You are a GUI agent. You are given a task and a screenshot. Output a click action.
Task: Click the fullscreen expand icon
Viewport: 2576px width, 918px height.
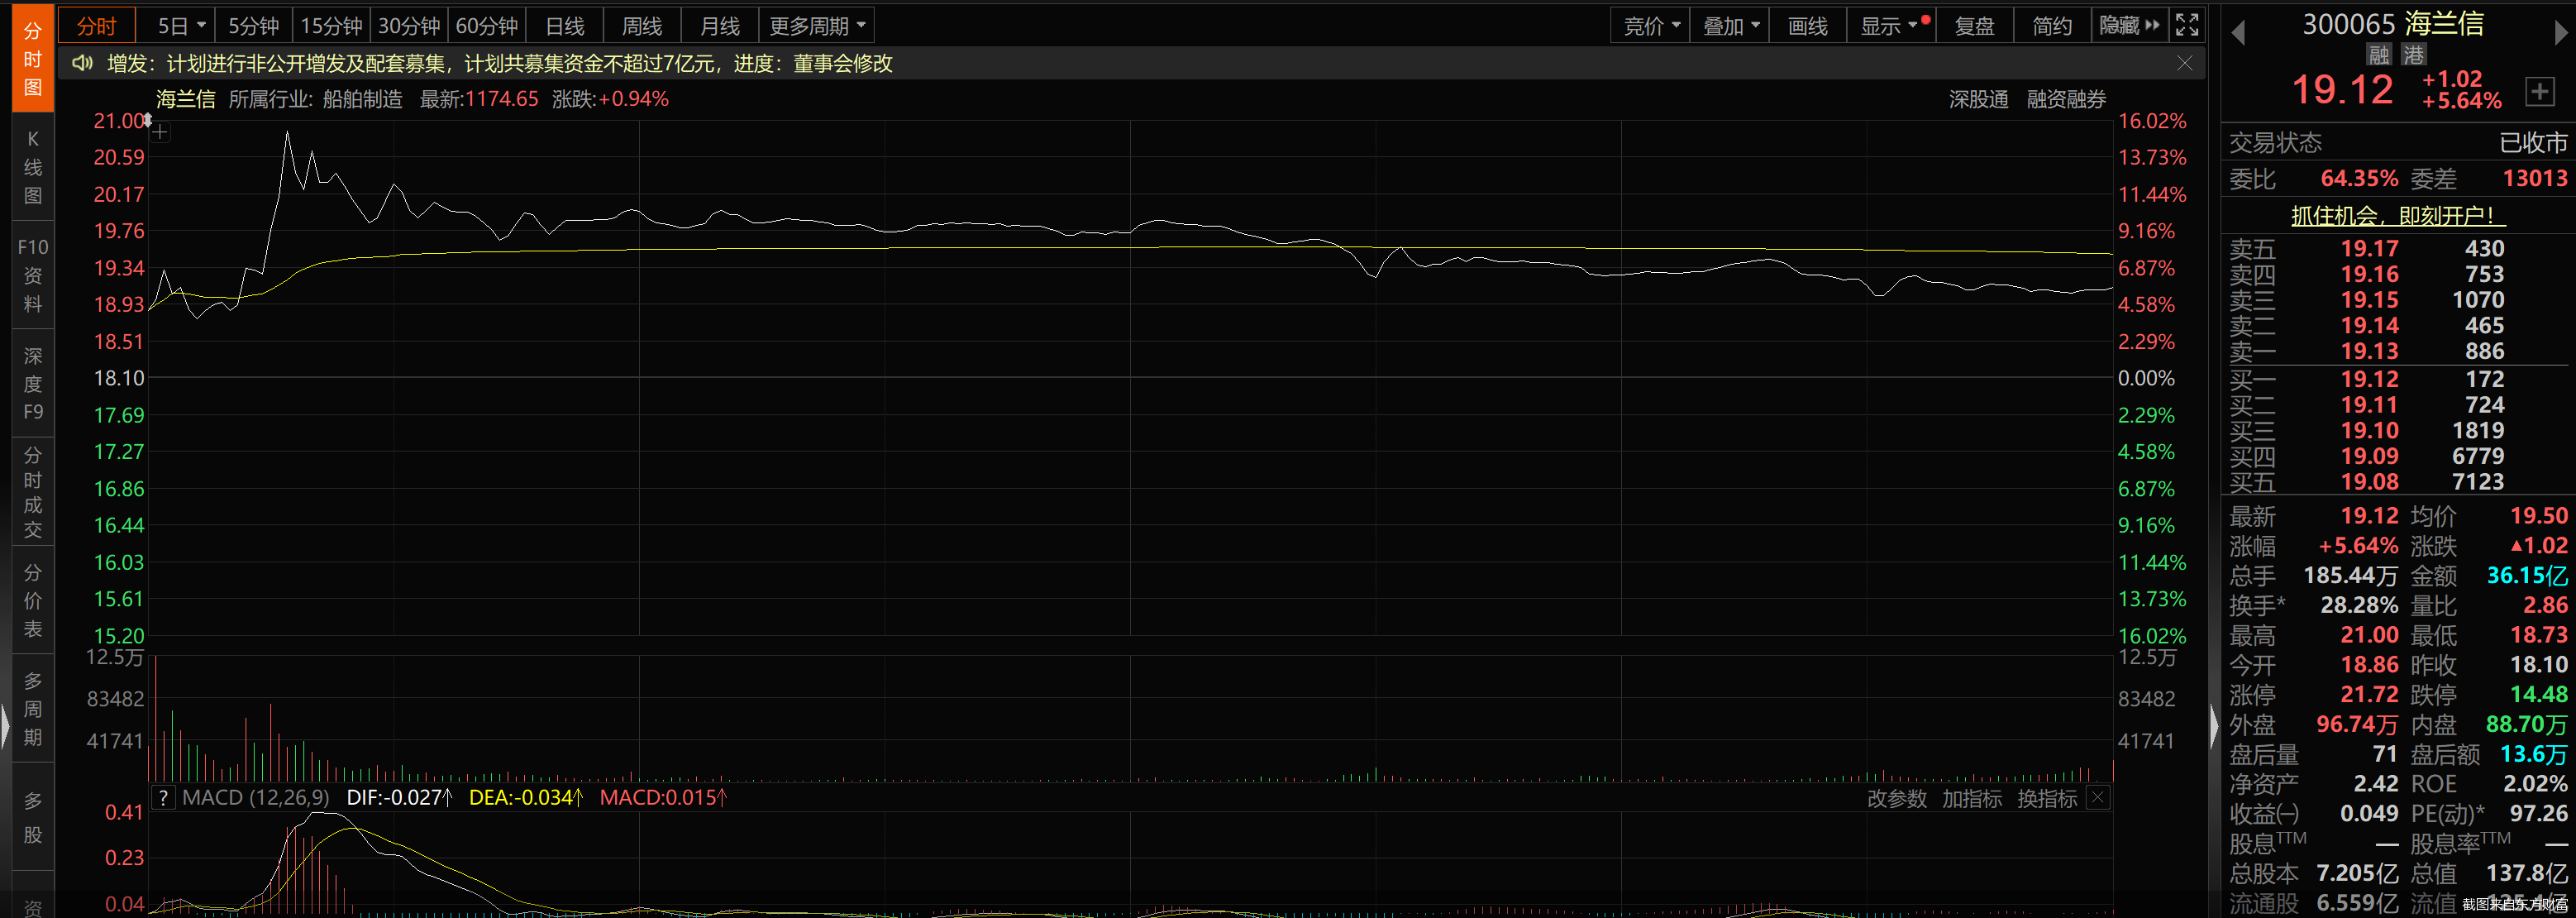tap(2187, 25)
